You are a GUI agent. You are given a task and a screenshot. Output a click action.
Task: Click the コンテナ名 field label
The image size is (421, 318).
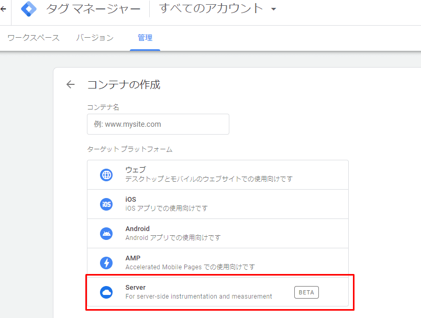103,107
